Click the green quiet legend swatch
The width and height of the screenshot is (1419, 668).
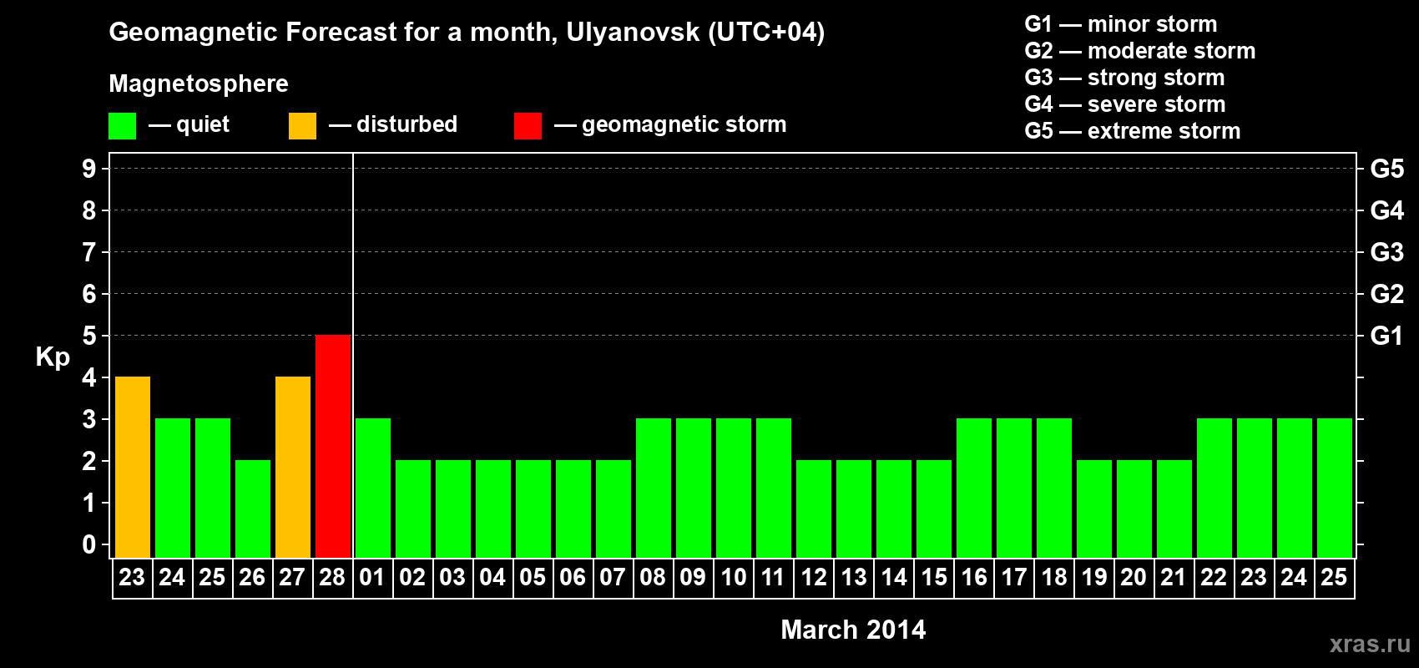tap(122, 126)
